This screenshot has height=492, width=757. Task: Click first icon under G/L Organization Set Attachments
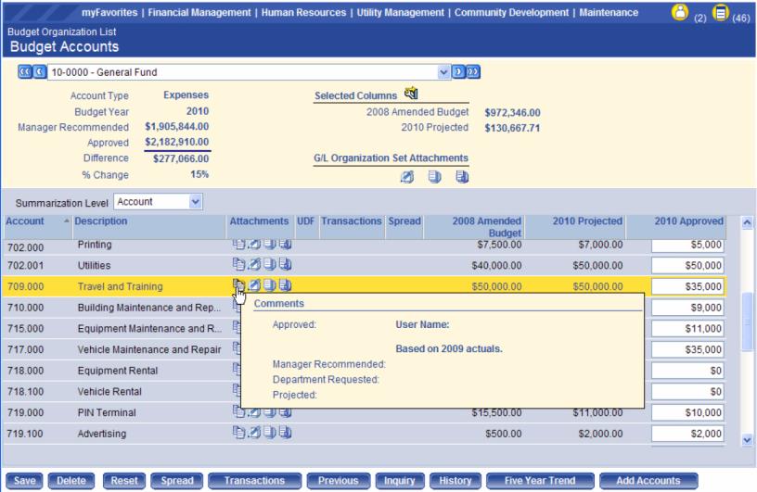(x=406, y=177)
